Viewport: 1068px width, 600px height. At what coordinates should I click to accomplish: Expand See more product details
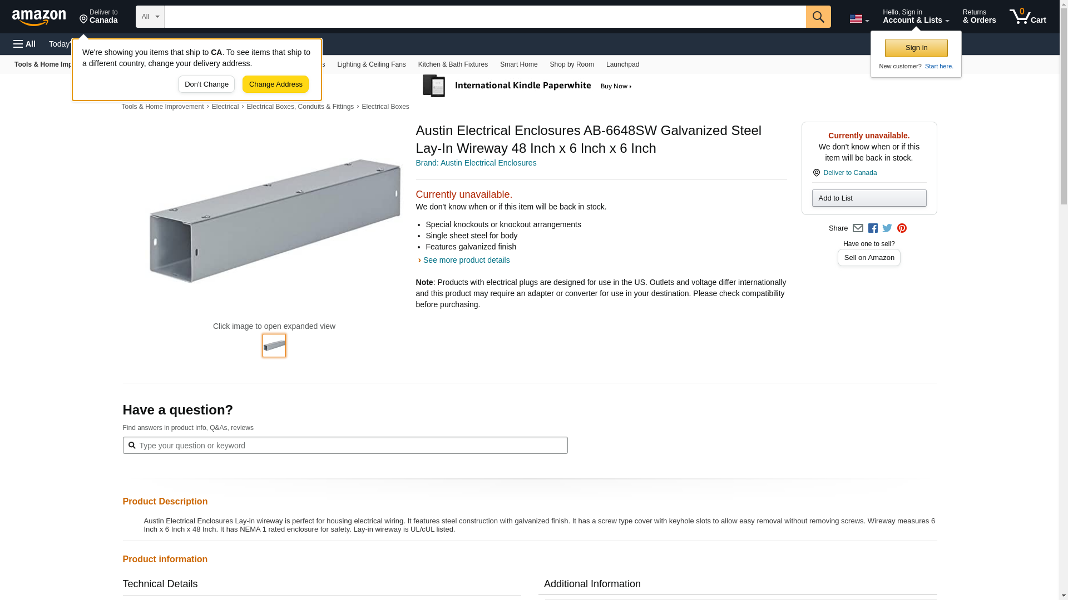tap(466, 260)
